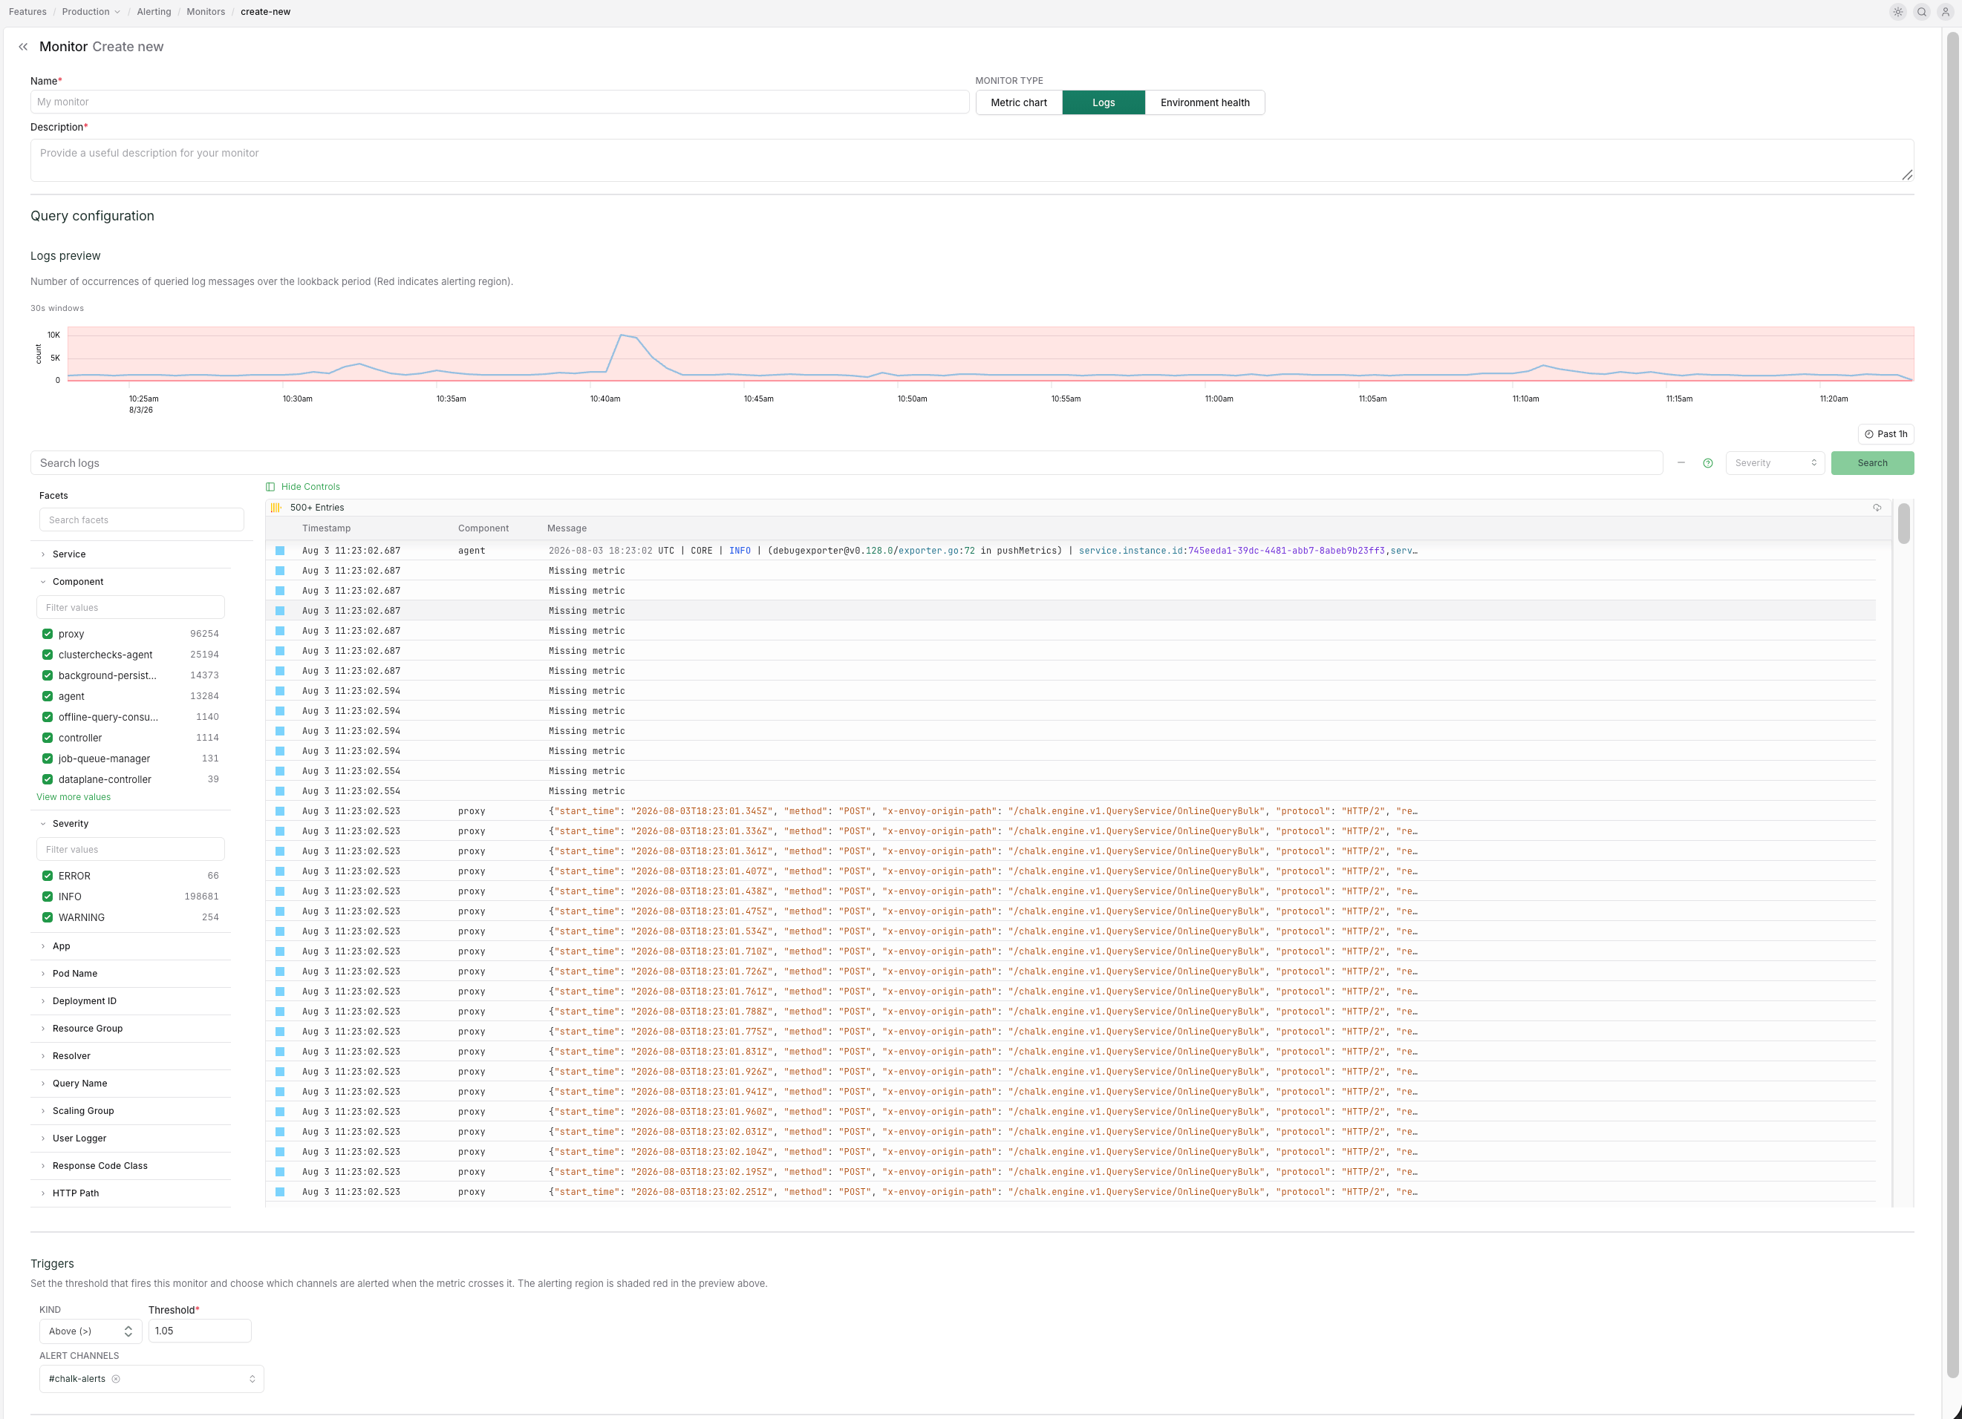Click the blue square on the proxy row with 01.710Z
The height and width of the screenshot is (1419, 1962).
coord(280,952)
